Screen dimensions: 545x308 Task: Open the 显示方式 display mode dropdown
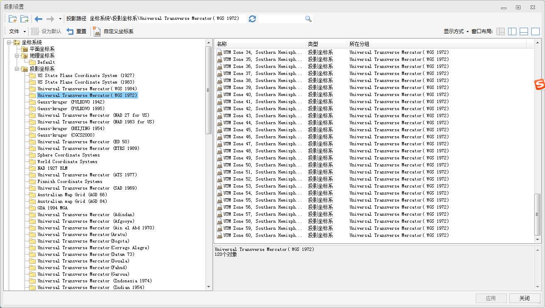(x=456, y=31)
